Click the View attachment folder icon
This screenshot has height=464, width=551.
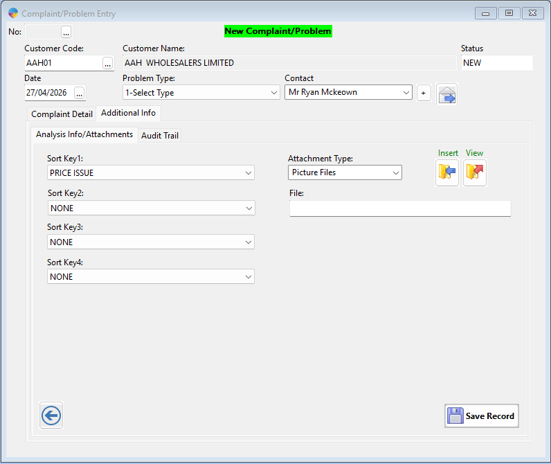475,172
